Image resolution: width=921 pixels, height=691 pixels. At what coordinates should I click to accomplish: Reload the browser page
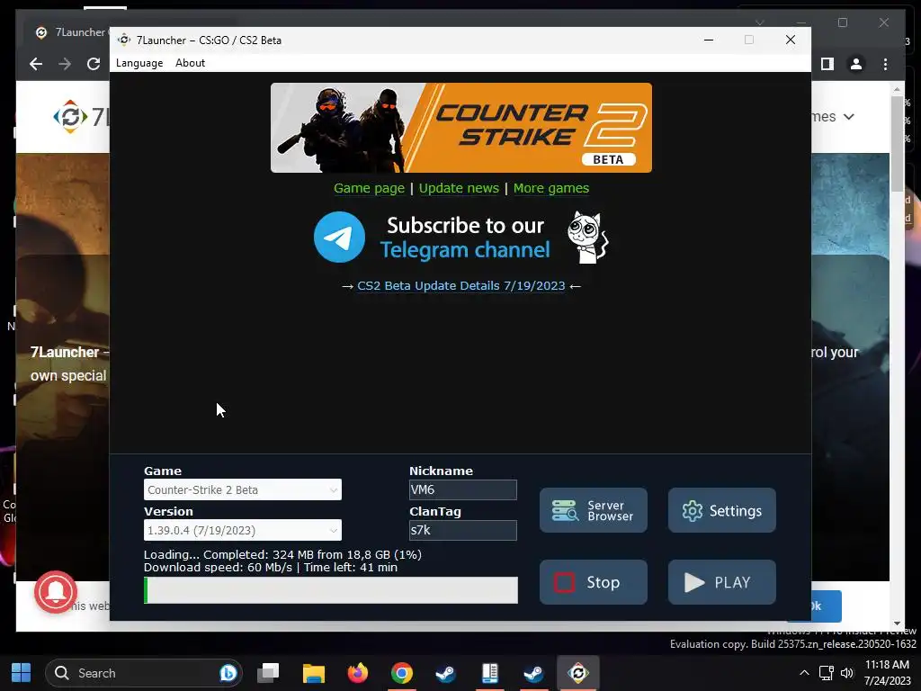pyautogui.click(x=94, y=64)
